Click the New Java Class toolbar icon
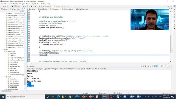Image resolution: width=176 pixels, height=99 pixels. tap(42, 6)
